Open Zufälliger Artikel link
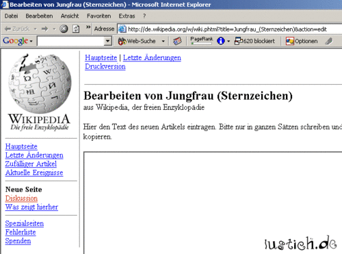Viewport: 342px width, 254px height. [x=31, y=164]
